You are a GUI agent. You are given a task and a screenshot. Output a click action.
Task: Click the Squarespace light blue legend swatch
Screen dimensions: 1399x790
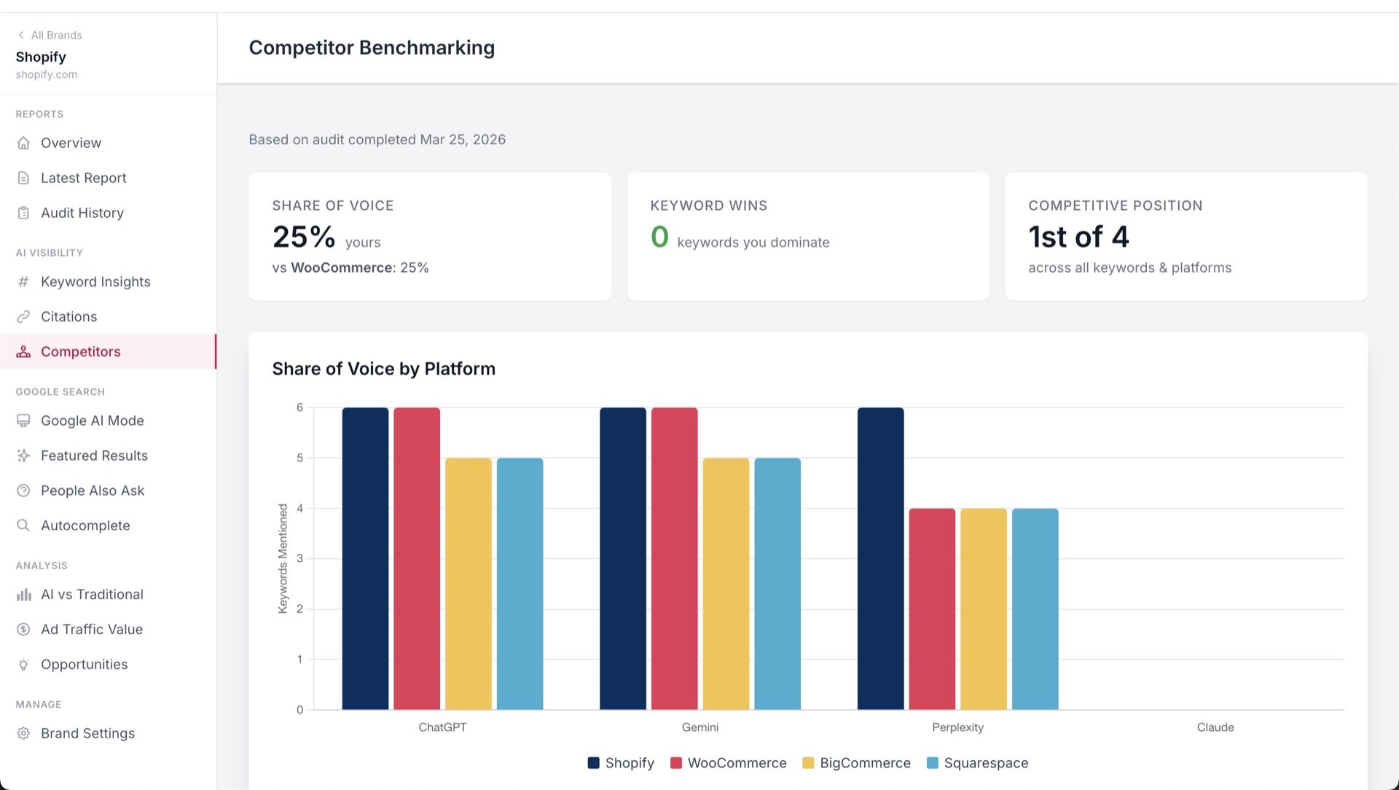pyautogui.click(x=933, y=763)
